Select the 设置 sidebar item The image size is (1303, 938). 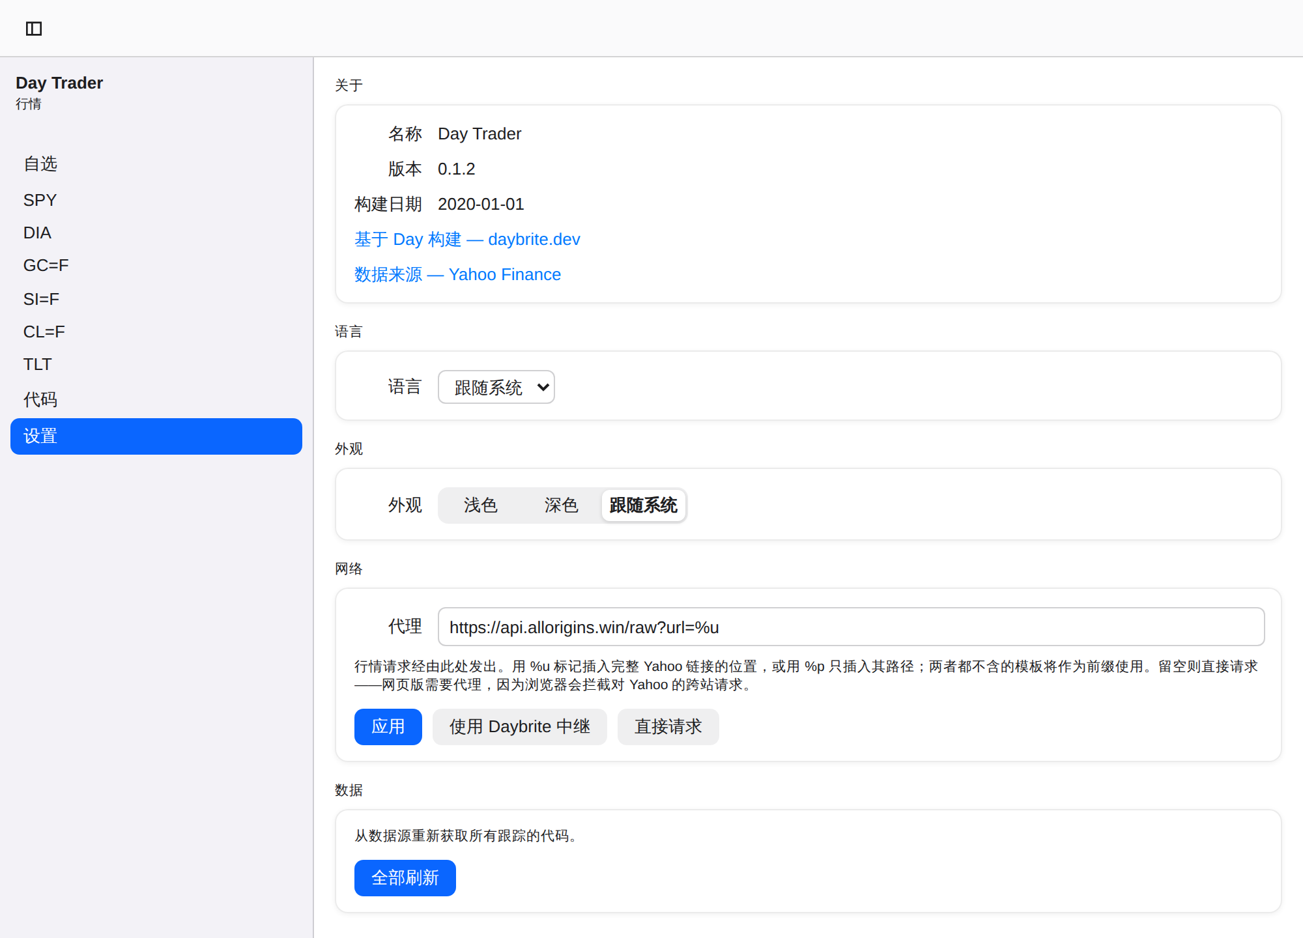(156, 436)
